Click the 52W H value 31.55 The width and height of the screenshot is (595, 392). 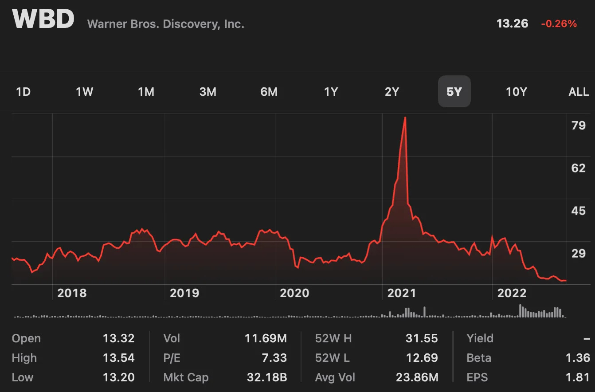tap(422, 338)
